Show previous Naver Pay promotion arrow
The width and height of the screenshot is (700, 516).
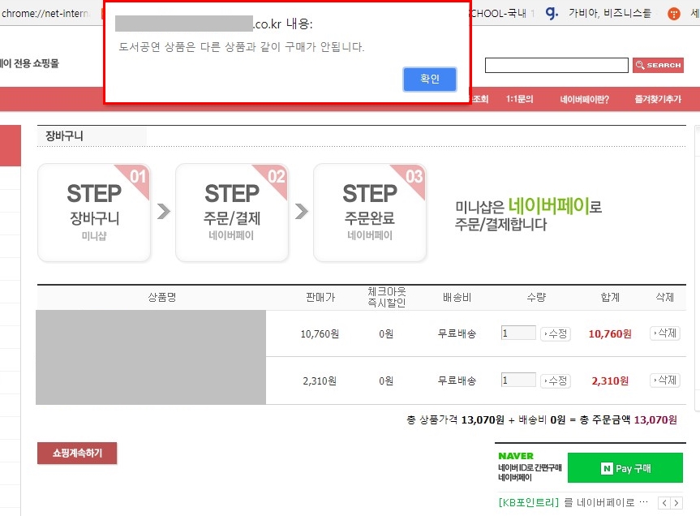(x=663, y=503)
